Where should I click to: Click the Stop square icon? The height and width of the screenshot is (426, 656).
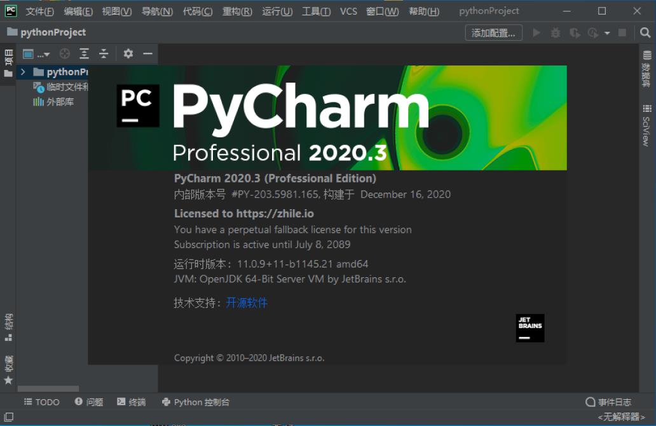pyautogui.click(x=622, y=32)
